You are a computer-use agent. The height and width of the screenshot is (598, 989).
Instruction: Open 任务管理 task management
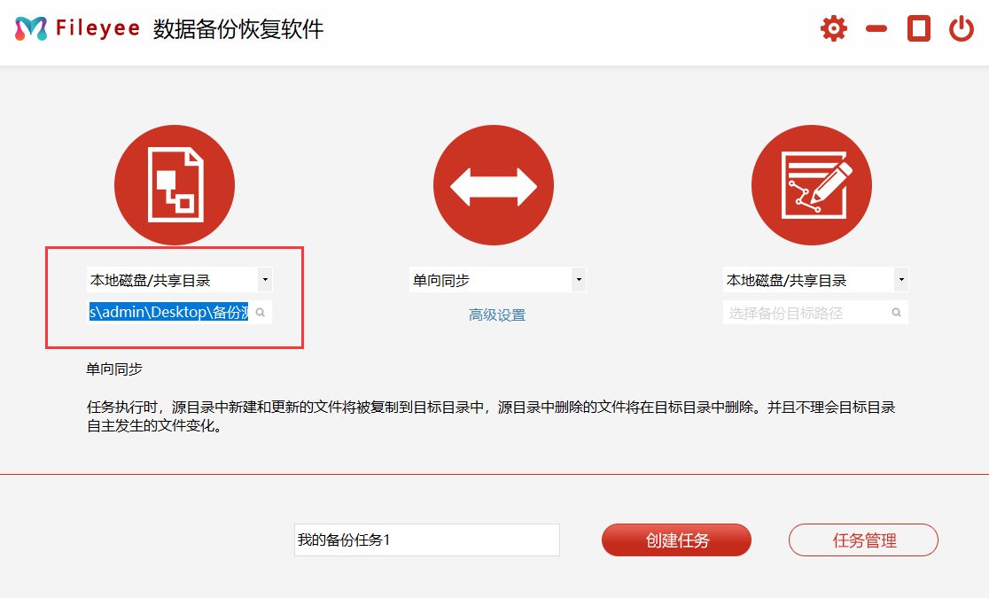pos(863,540)
